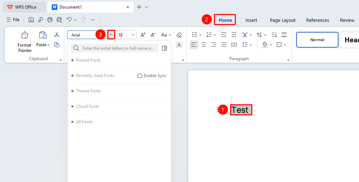This screenshot has width=359, height=182.
Task: Click the font search input field
Action: [x=115, y=48]
